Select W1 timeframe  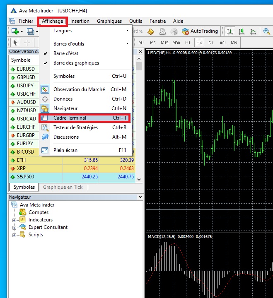tap(222, 43)
